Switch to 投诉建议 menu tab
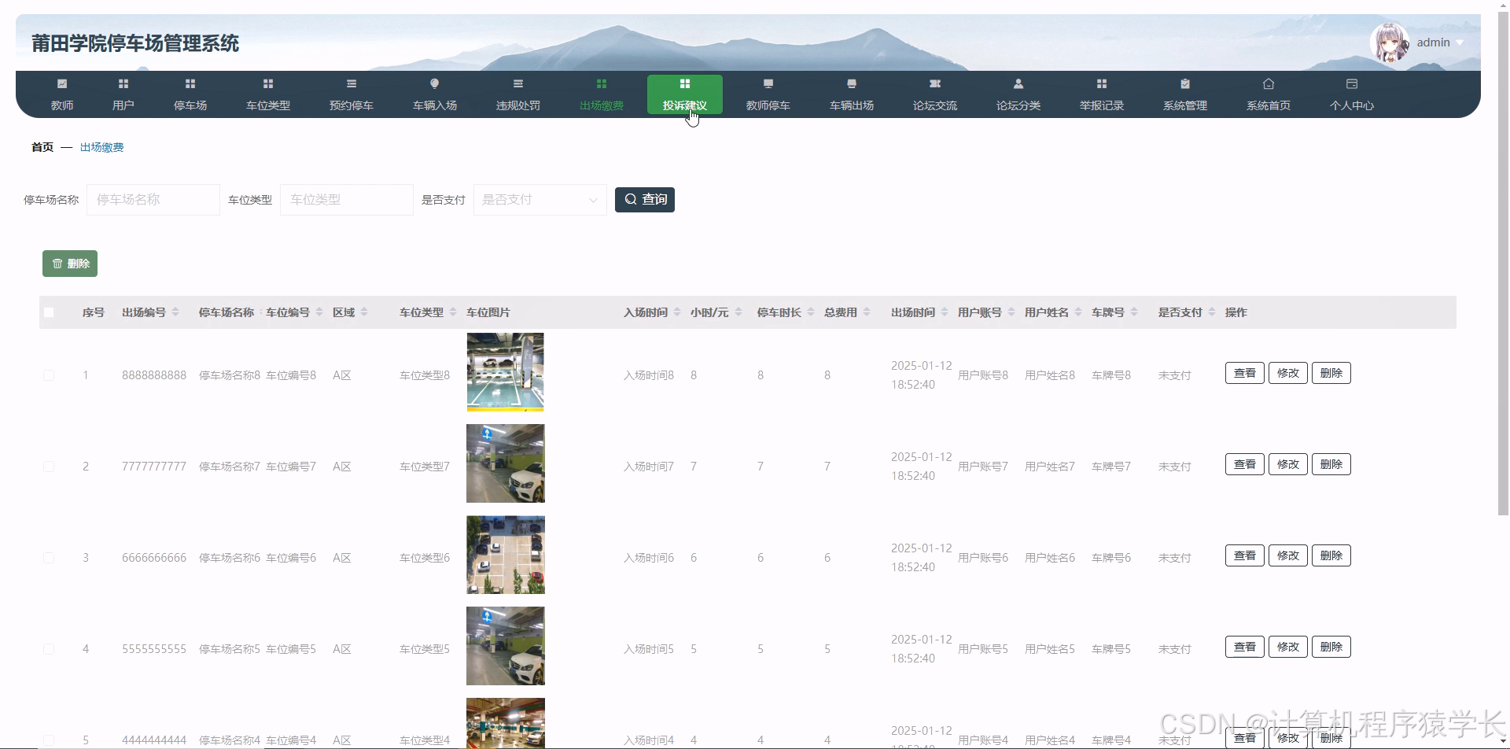The width and height of the screenshot is (1510, 749). click(685, 94)
